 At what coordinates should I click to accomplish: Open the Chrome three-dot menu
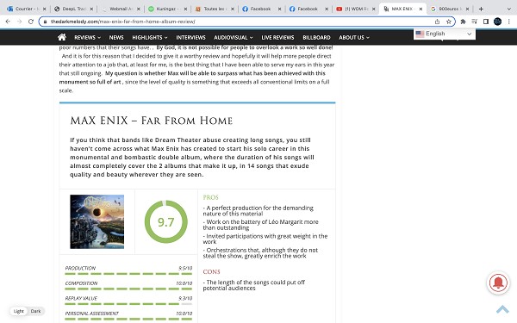point(509,22)
